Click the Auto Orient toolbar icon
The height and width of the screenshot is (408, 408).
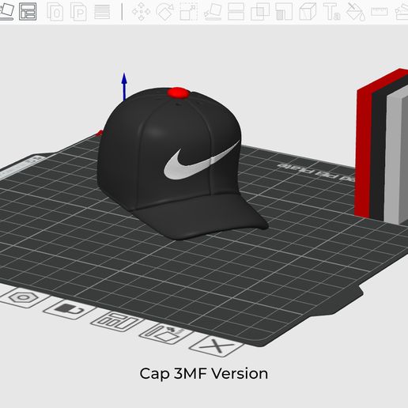6,11
